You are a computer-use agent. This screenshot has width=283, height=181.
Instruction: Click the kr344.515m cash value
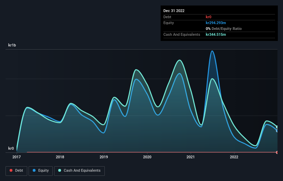click(216, 34)
